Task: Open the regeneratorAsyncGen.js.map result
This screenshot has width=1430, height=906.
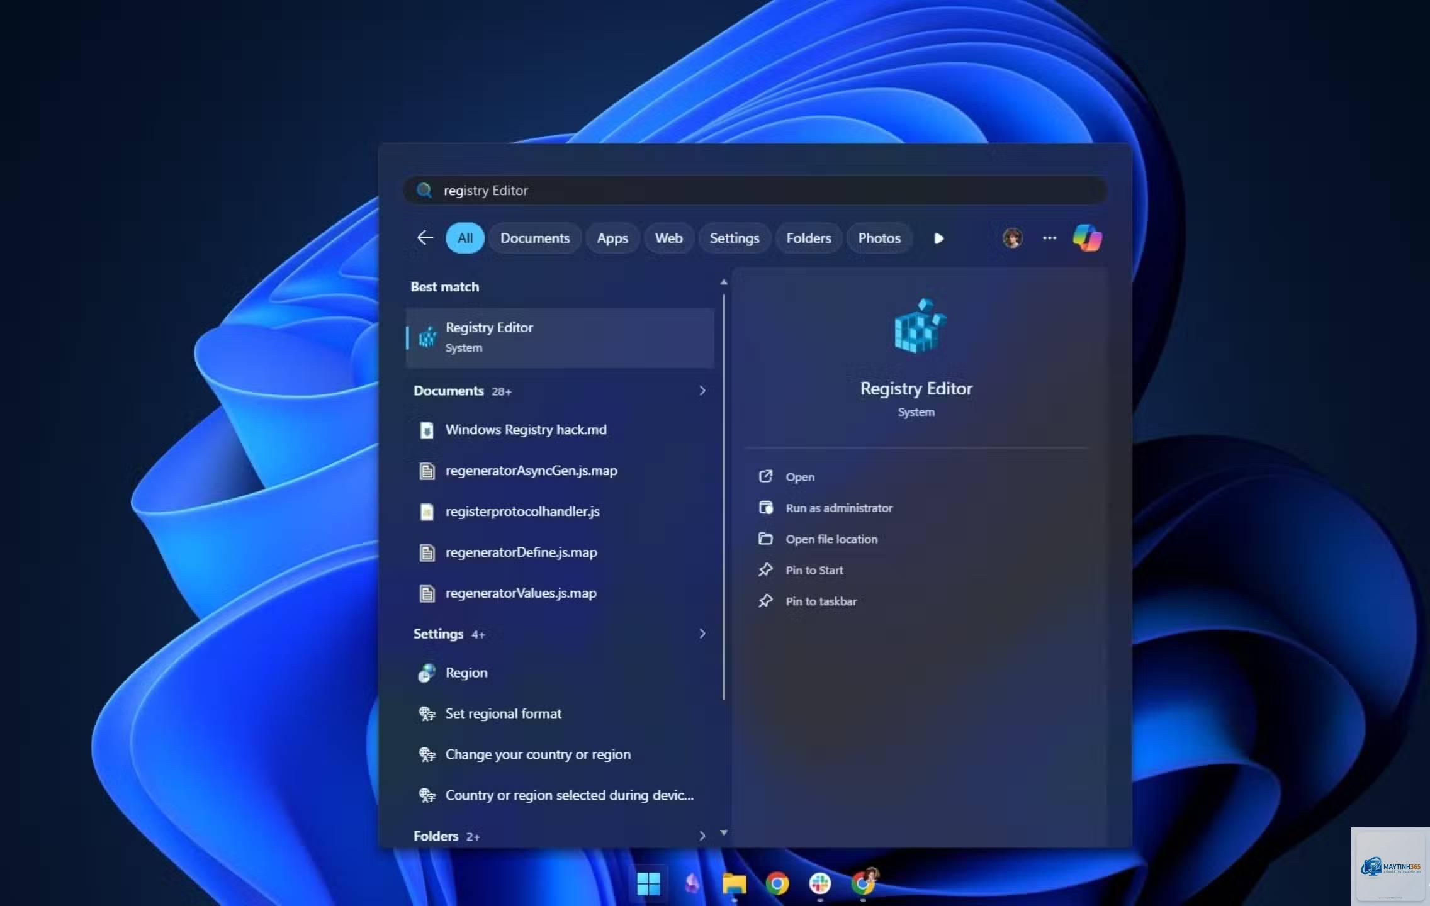Action: pos(560,471)
